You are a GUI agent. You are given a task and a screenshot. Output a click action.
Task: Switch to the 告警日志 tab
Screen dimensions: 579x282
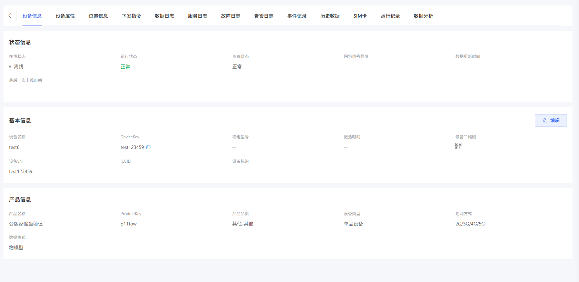264,16
